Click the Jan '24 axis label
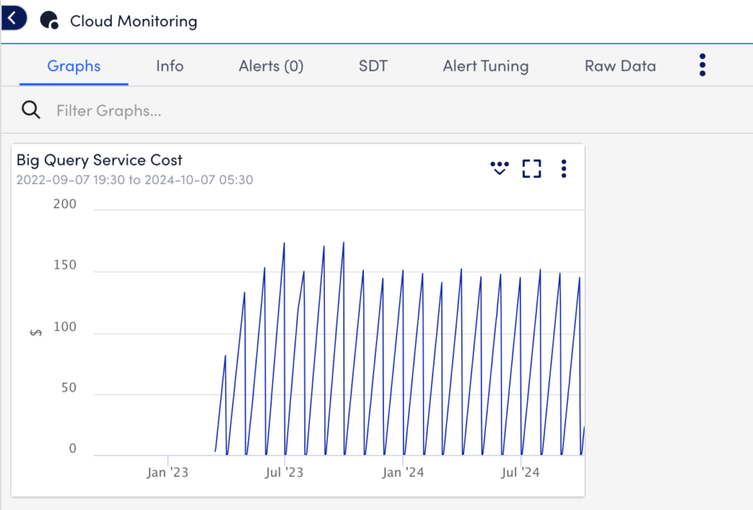The height and width of the screenshot is (510, 753). coord(403,472)
